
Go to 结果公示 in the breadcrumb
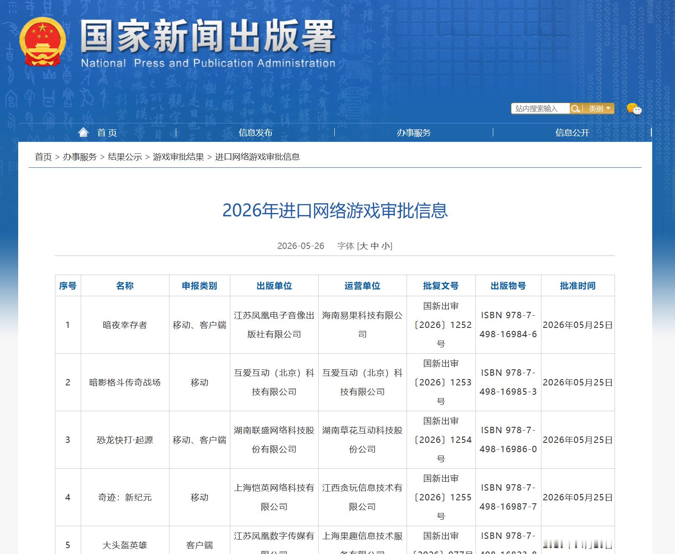[125, 157]
